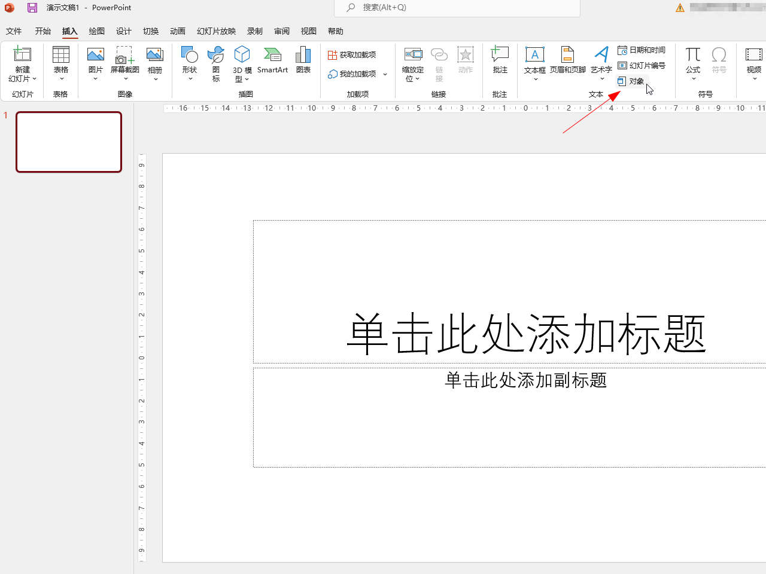Click the Zoom (缩放定位) icon
This screenshot has width=766, height=574.
(x=413, y=55)
